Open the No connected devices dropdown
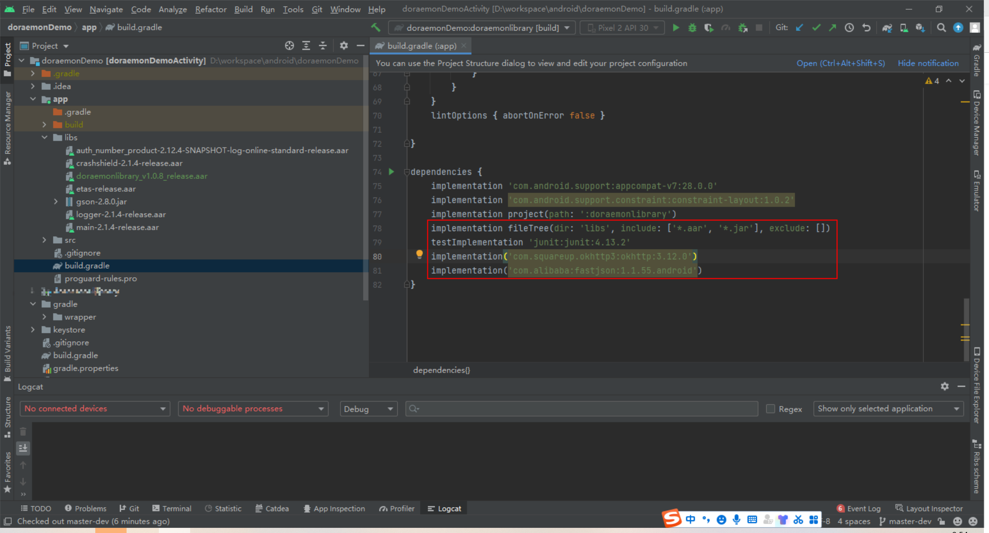The height and width of the screenshot is (533, 989). coord(95,408)
